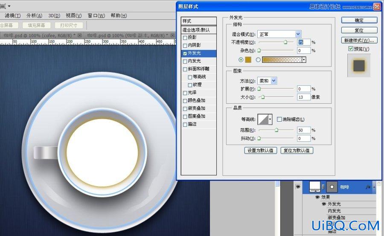Enable the 斜面和浮雕 checkbox
The height and width of the screenshot is (236, 384).
(x=185, y=70)
